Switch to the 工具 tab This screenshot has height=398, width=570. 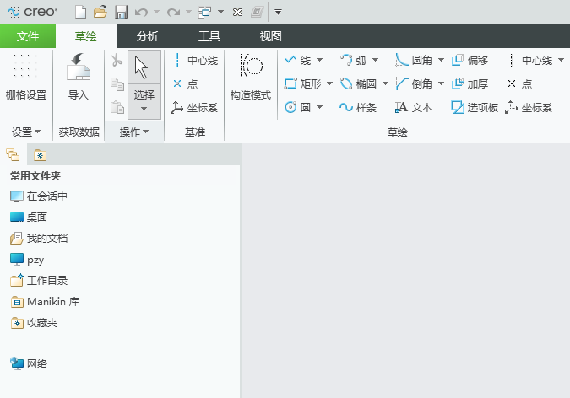tap(209, 36)
